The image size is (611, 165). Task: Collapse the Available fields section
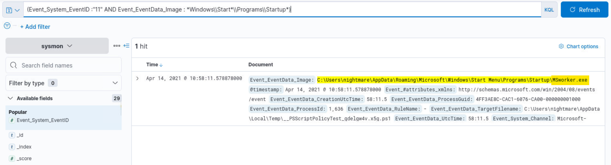click(10, 98)
